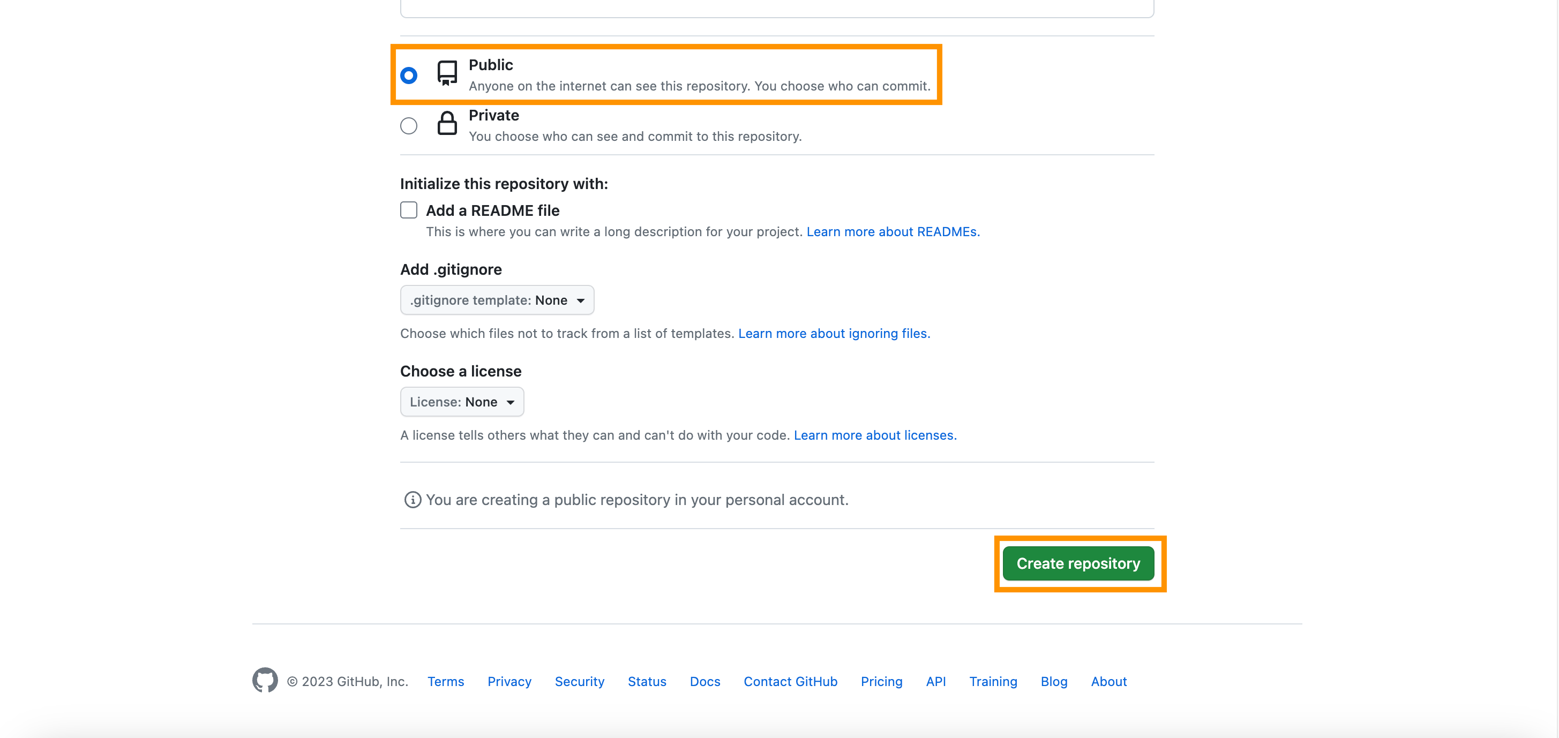Click the Create repository button
The image size is (1559, 738).
tap(1078, 563)
